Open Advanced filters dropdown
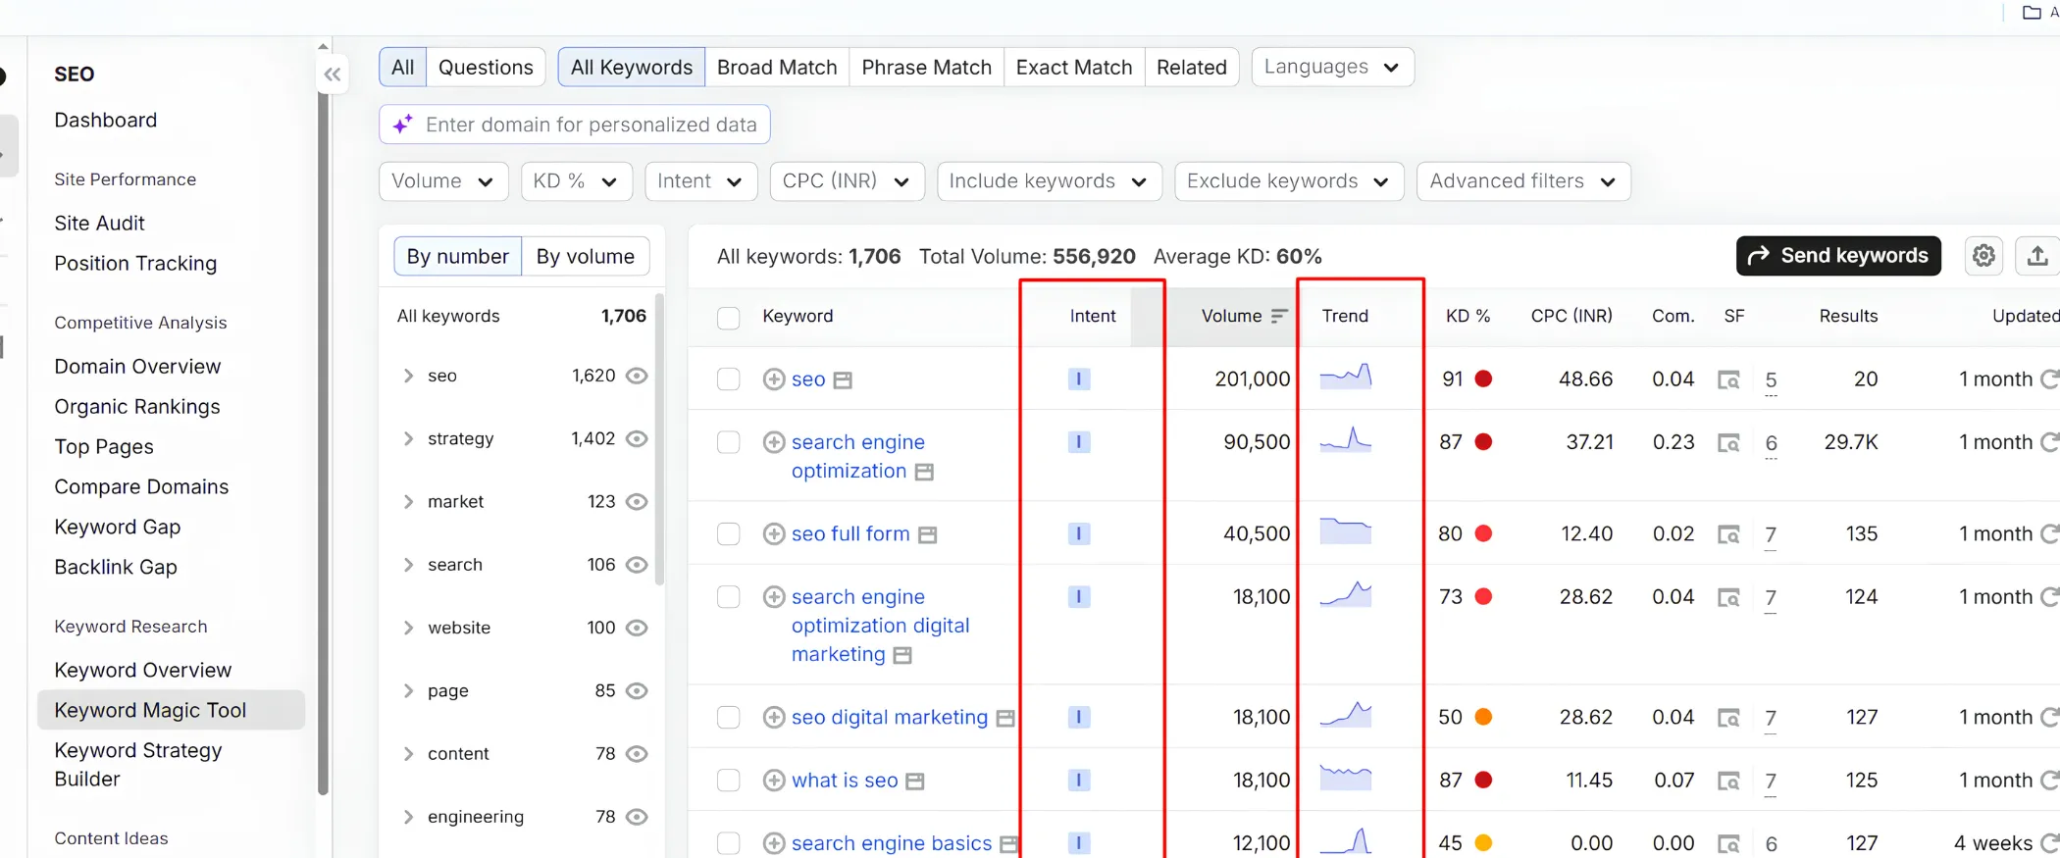Image resolution: width=2060 pixels, height=858 pixels. [1522, 181]
